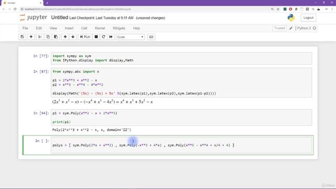Close the Untitled browser tab

pyautogui.click(x=40, y=3)
